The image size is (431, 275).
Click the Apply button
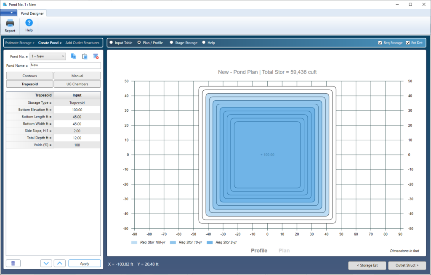tap(85, 264)
